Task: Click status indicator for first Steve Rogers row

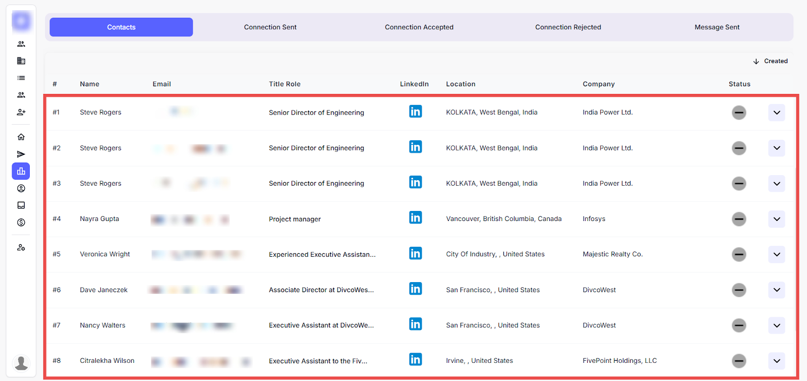Action: coord(739,113)
